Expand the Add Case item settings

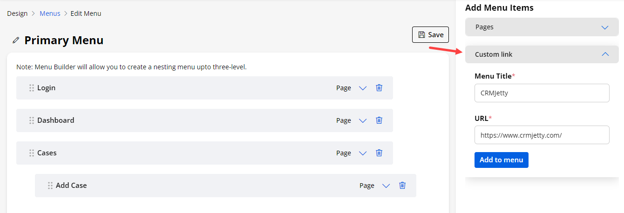(x=386, y=186)
